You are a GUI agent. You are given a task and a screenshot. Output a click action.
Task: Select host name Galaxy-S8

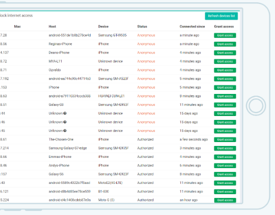click(x=56, y=105)
